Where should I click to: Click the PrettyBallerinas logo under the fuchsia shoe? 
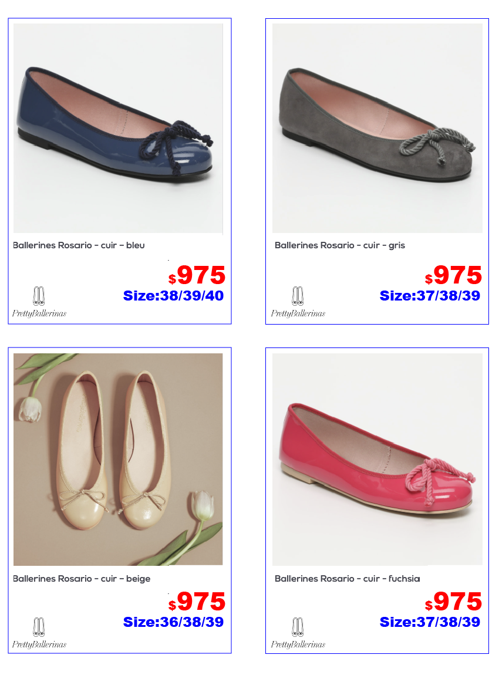pyautogui.click(x=298, y=633)
